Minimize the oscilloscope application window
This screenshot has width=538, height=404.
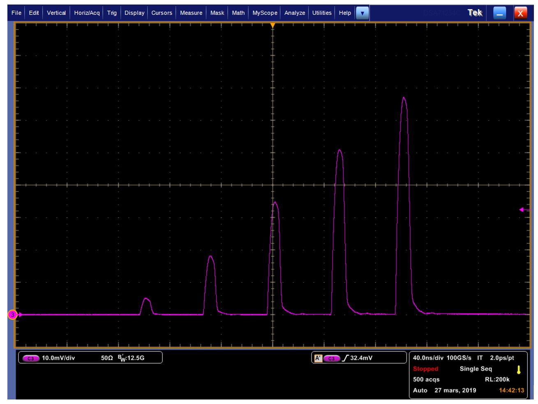coord(499,13)
